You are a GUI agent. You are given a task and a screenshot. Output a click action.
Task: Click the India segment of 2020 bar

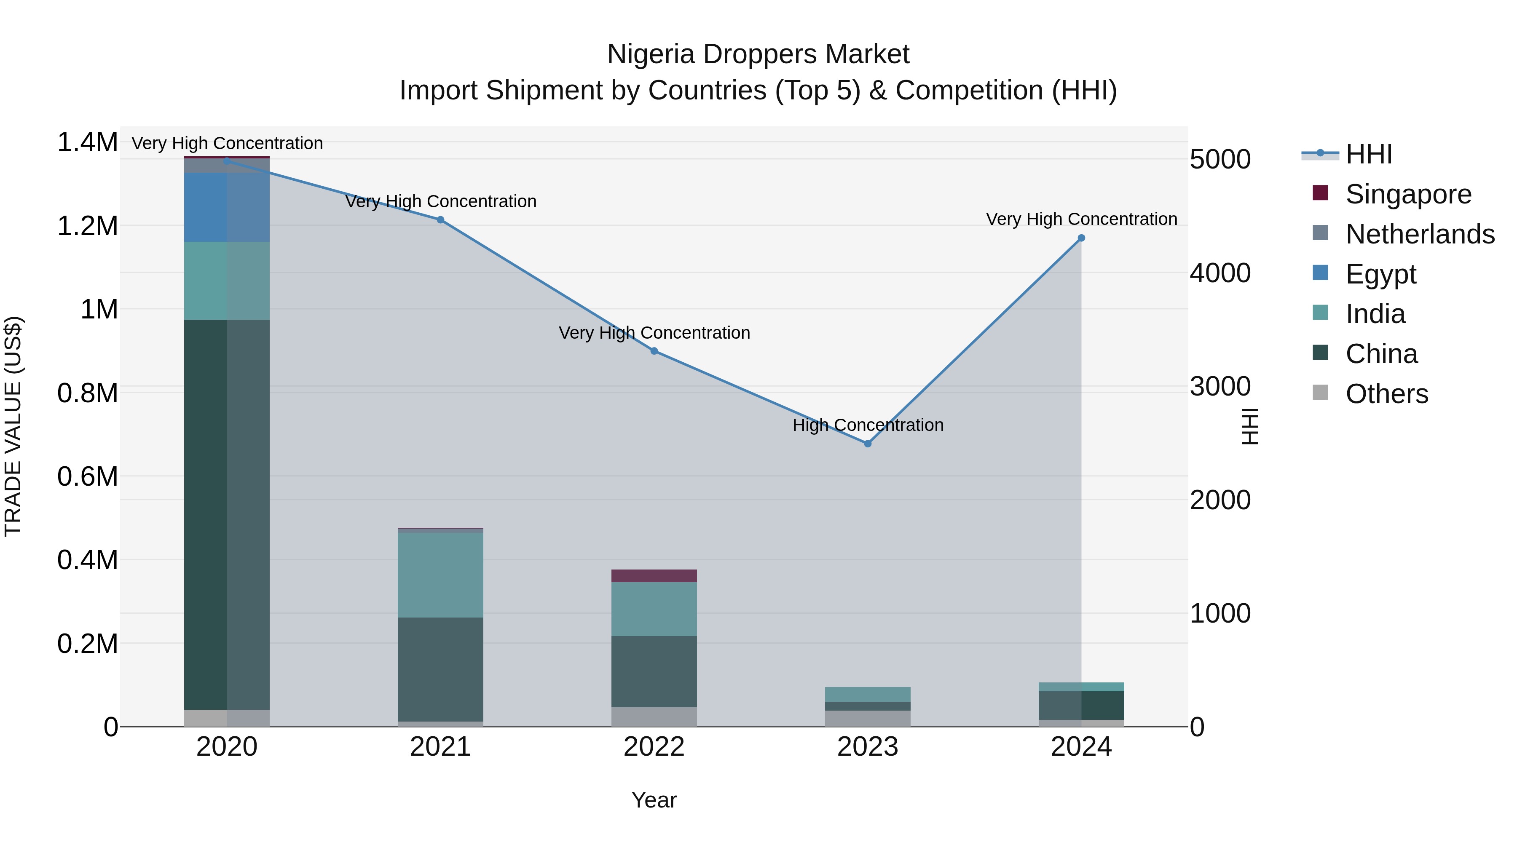[x=227, y=281]
